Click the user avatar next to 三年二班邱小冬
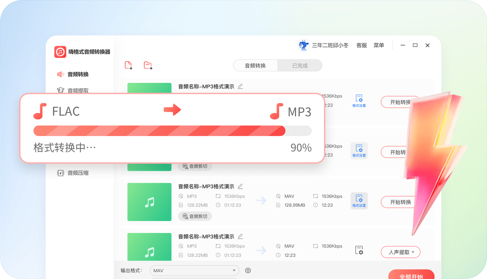This screenshot has height=279, width=487. coord(304,45)
